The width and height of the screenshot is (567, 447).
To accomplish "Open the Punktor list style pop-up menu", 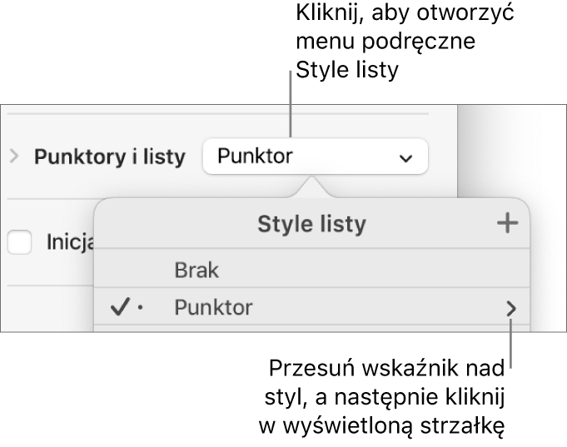I will pos(314,156).
